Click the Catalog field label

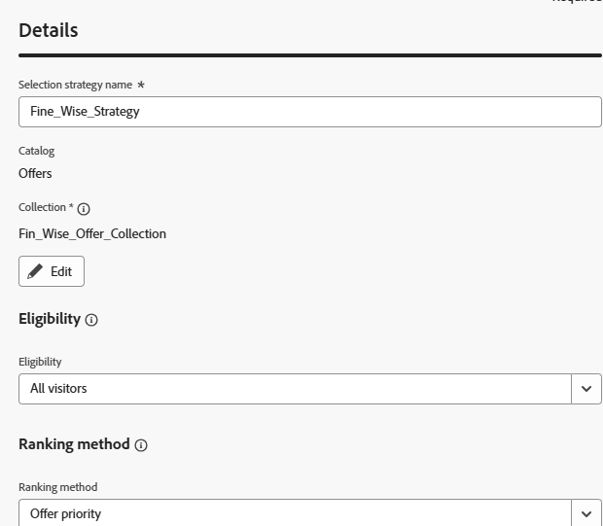37,151
